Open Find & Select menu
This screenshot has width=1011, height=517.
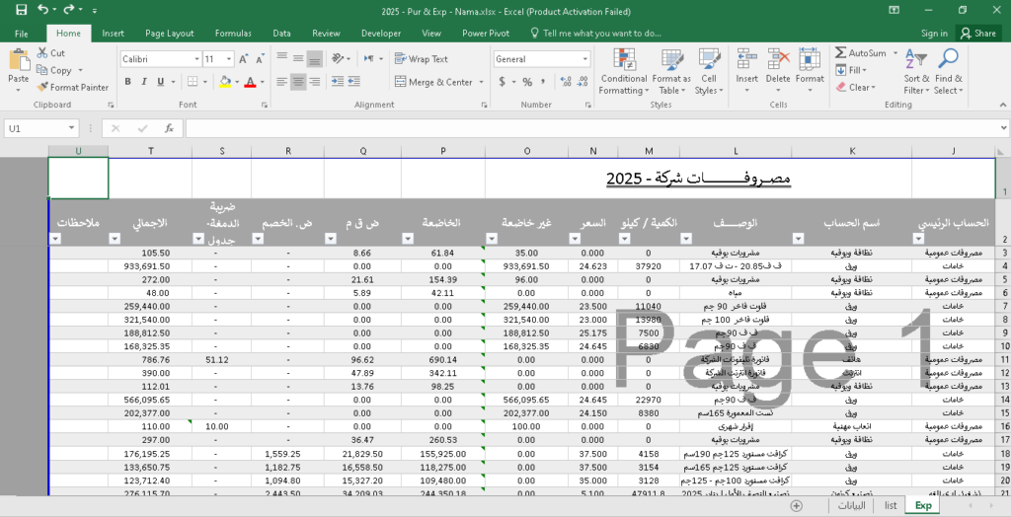point(948,72)
